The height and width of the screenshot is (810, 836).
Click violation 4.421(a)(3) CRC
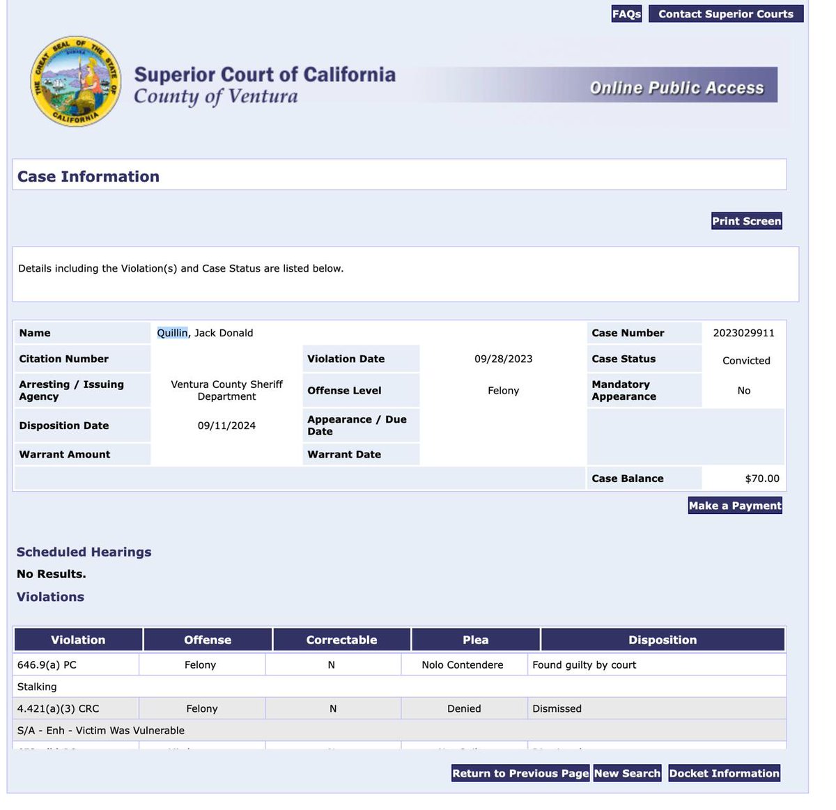pos(58,709)
